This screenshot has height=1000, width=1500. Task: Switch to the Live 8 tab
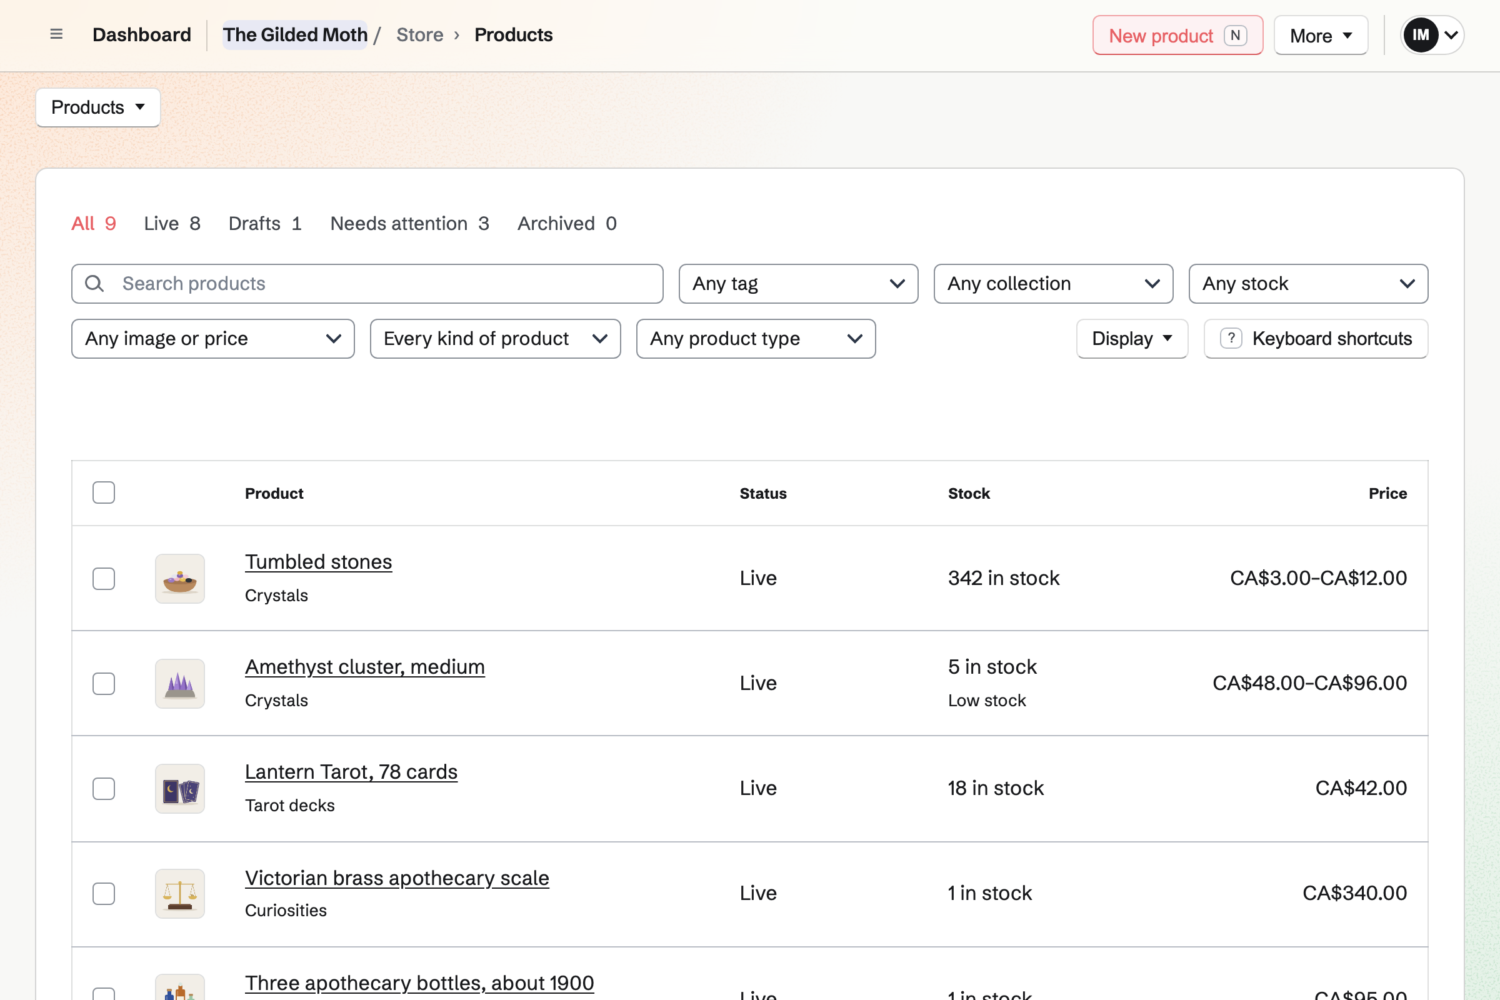coord(172,223)
